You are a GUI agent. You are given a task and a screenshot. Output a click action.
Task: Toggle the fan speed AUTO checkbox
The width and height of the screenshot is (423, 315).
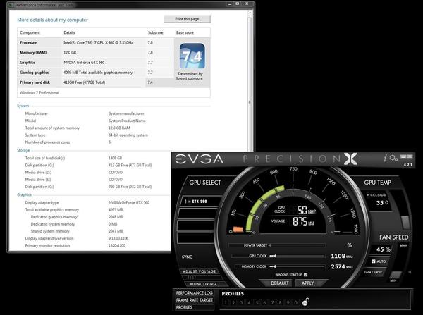pyautogui.click(x=374, y=261)
